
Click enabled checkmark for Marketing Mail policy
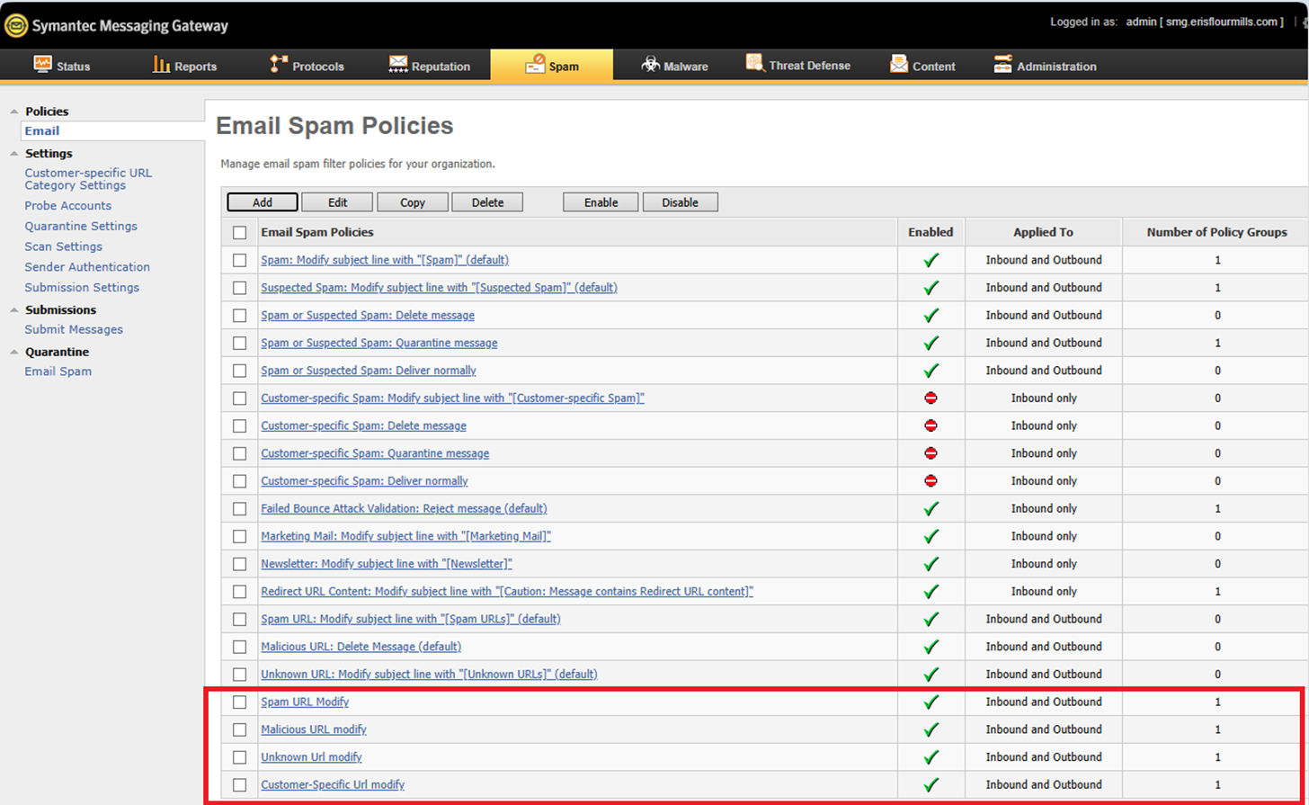click(931, 536)
